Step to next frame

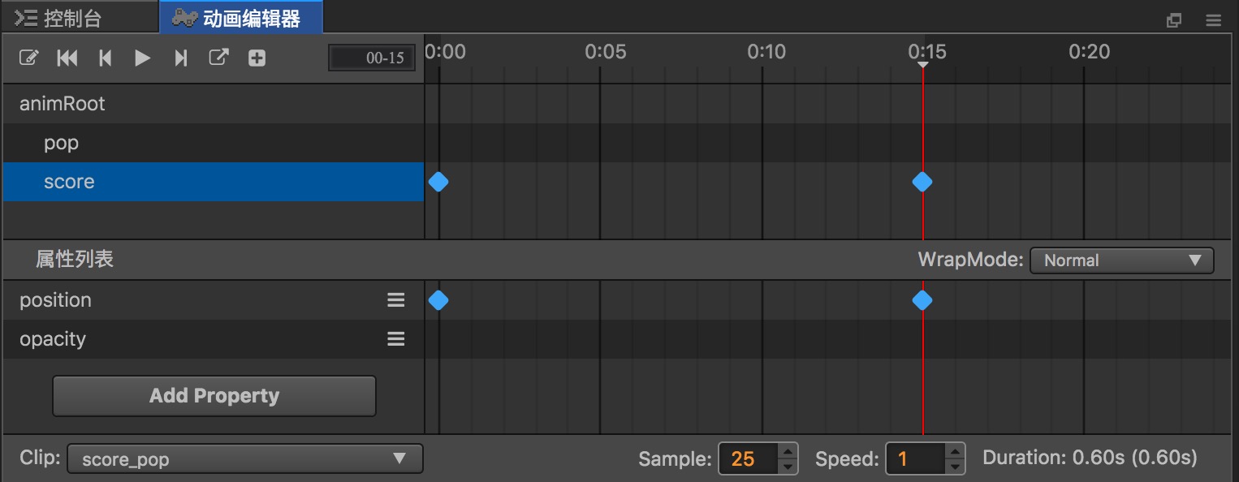181,58
